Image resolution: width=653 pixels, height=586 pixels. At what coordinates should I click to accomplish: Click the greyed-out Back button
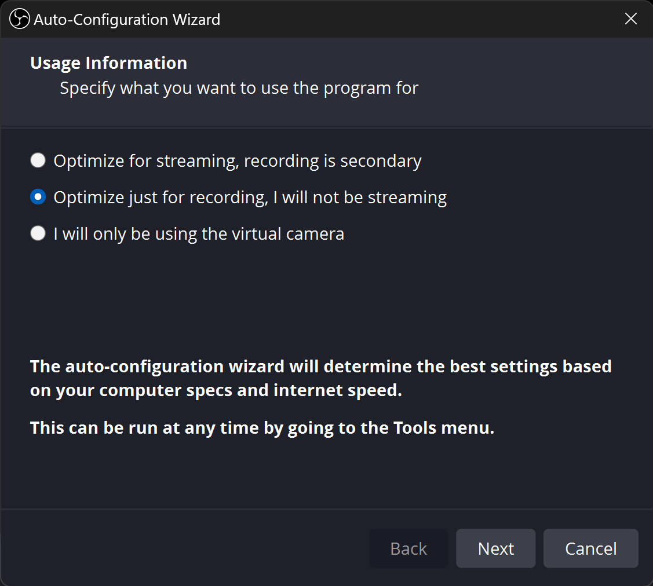coord(408,548)
